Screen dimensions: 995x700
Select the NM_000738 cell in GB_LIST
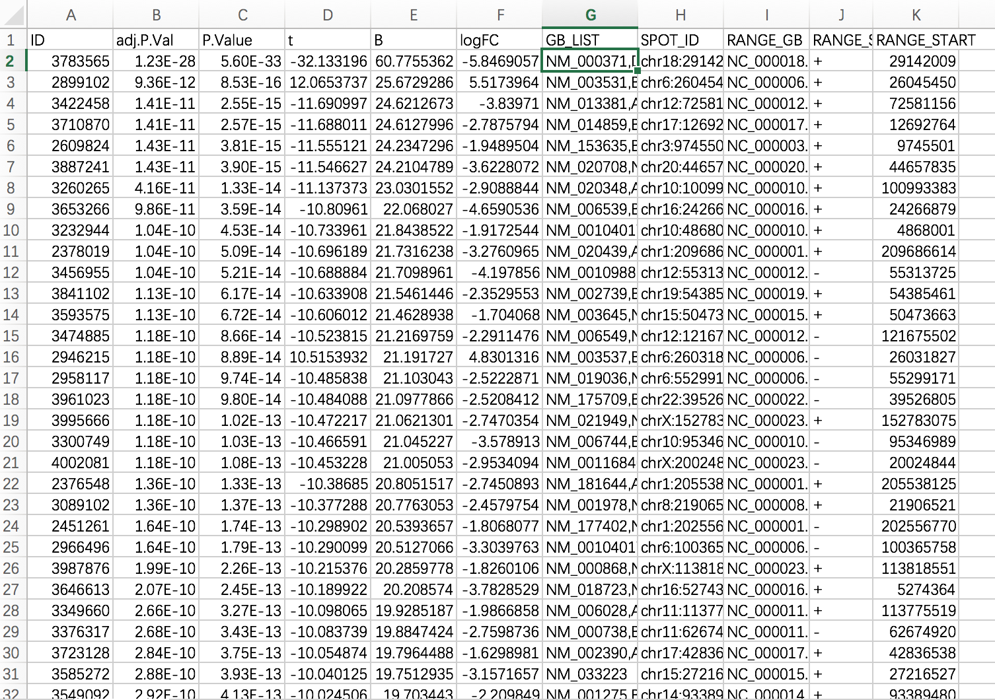[x=590, y=631]
